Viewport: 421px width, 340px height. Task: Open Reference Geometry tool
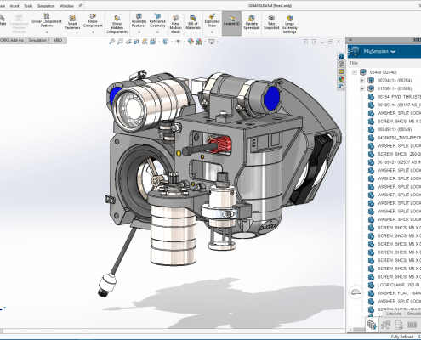pyautogui.click(x=157, y=20)
